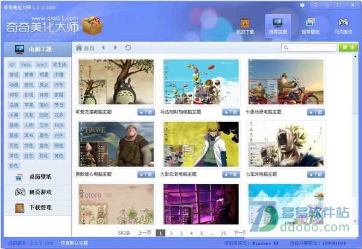
Task: Jump to page 25
Action: click(x=223, y=233)
